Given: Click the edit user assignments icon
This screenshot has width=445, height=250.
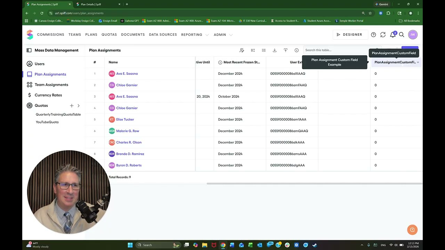Looking at the screenshot, I should 242,50.
